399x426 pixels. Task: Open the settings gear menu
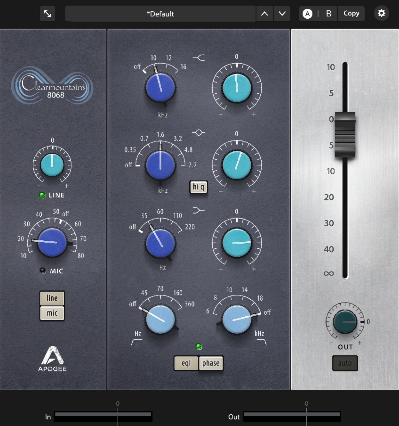381,13
